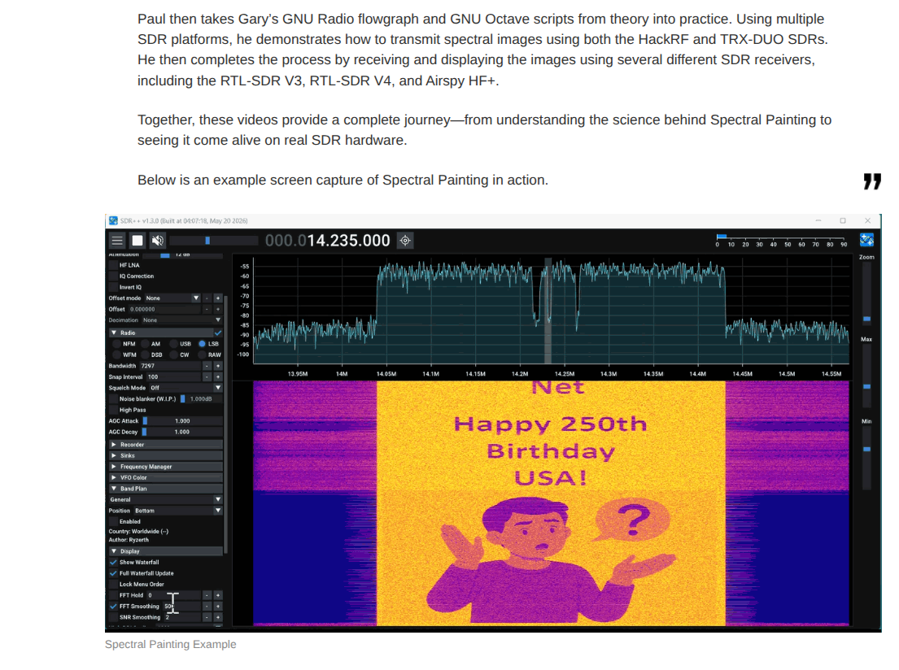Increase SNR Smoothing with plus button
The image size is (899, 670).
(218, 617)
